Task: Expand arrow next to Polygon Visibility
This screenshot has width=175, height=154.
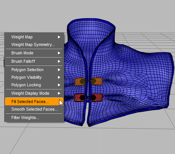Action: tap(59, 77)
